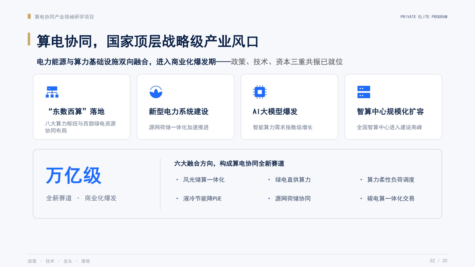The image size is (475, 267).
Task: Click the header label 算电协同产业领袖研学项目
Action: click(64, 17)
